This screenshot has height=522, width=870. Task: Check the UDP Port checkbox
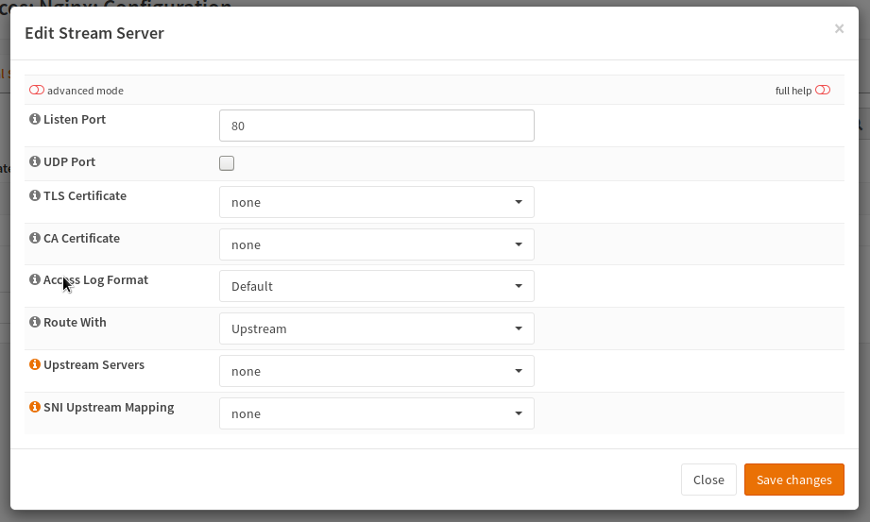(x=227, y=163)
